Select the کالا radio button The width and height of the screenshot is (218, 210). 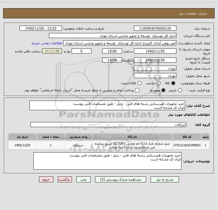(x=173, y=83)
